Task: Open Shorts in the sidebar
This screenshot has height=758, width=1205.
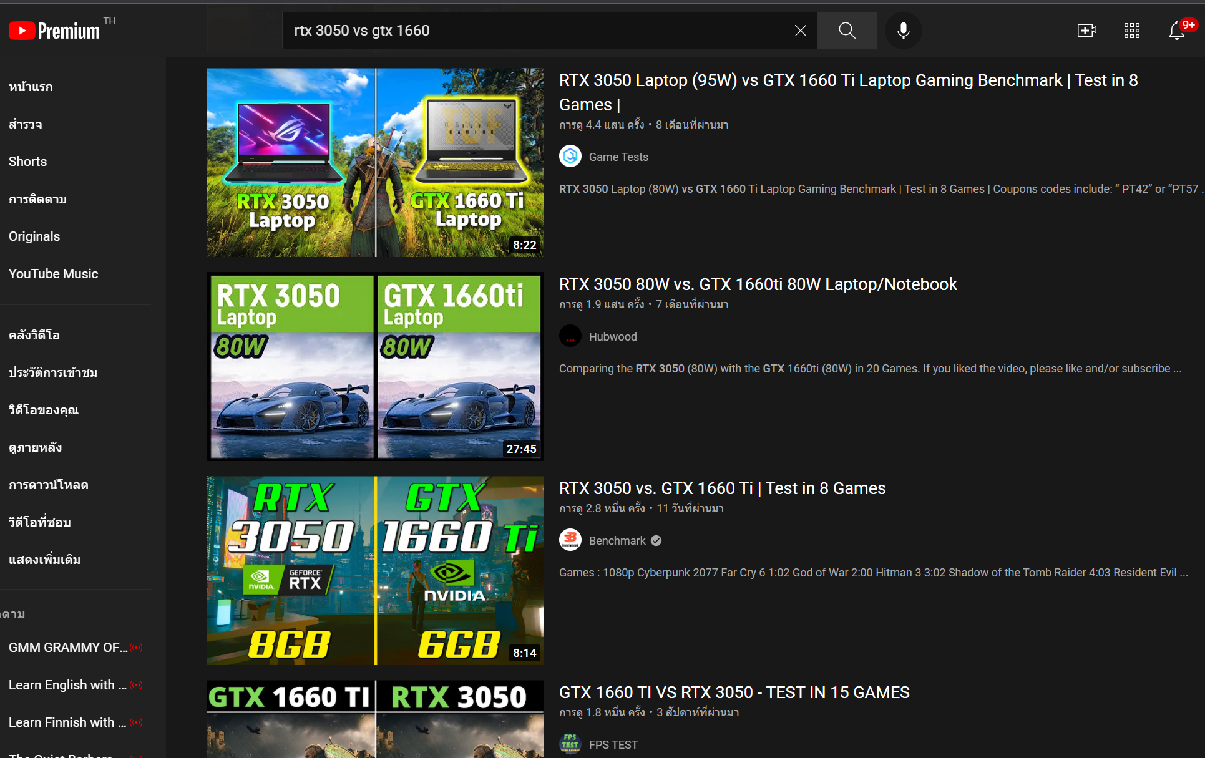Action: click(27, 162)
